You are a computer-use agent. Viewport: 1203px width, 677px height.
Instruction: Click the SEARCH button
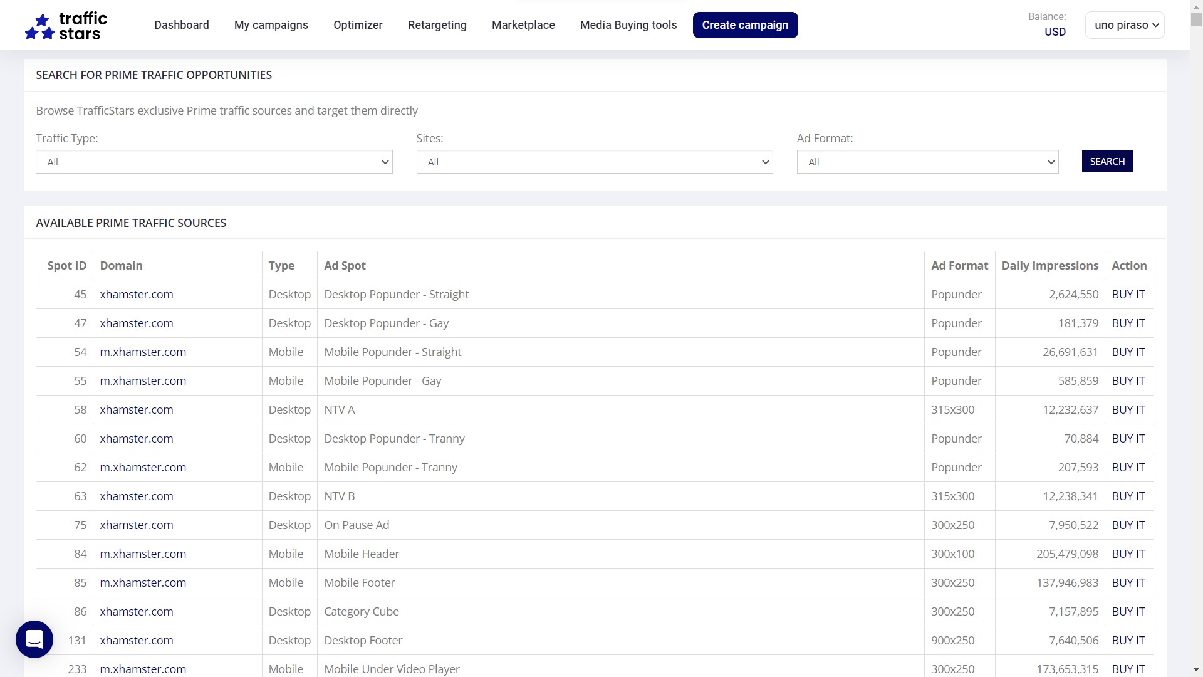click(1107, 161)
